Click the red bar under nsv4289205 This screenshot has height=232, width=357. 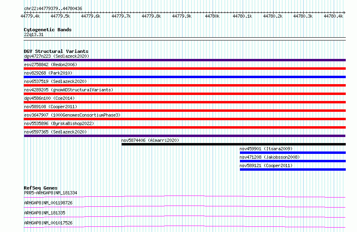click(x=185, y=94)
